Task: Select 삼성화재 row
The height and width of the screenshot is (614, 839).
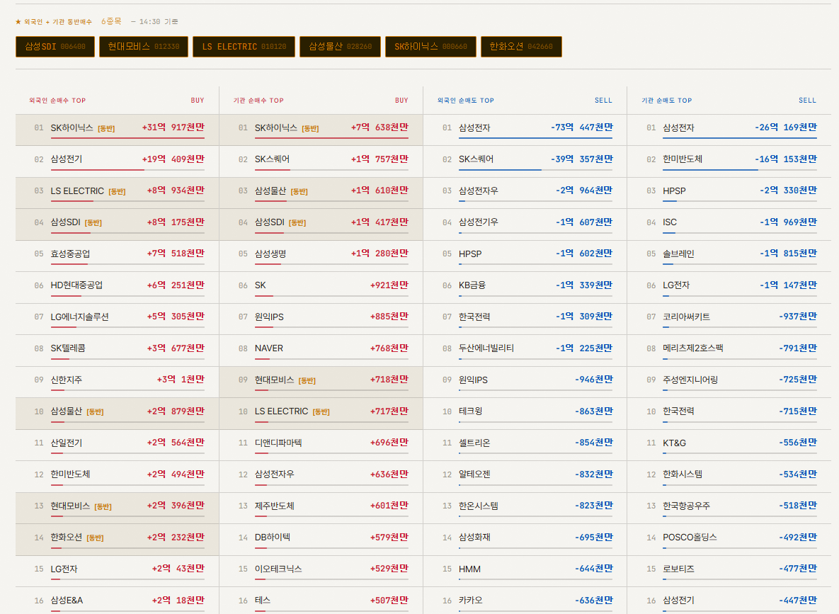Action: 525,540
